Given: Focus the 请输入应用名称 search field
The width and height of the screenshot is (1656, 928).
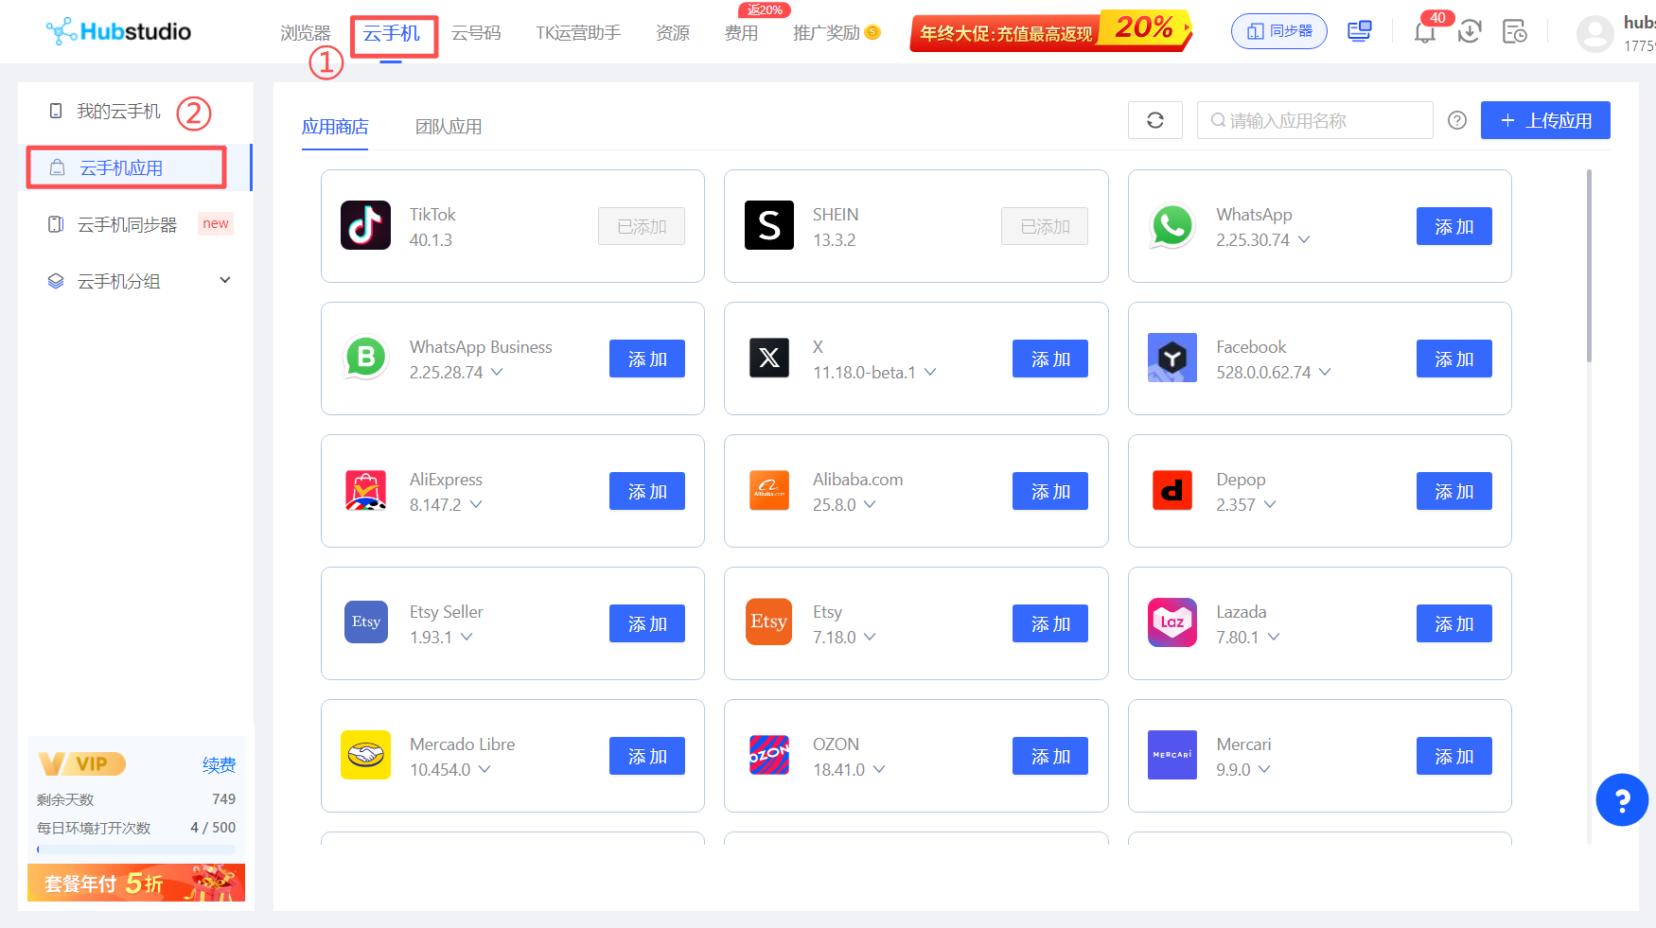Looking at the screenshot, I should (x=1315, y=120).
